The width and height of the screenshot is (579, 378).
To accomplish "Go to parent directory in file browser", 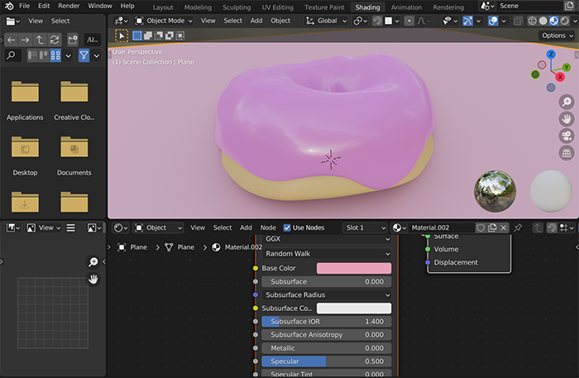I will coord(39,39).
